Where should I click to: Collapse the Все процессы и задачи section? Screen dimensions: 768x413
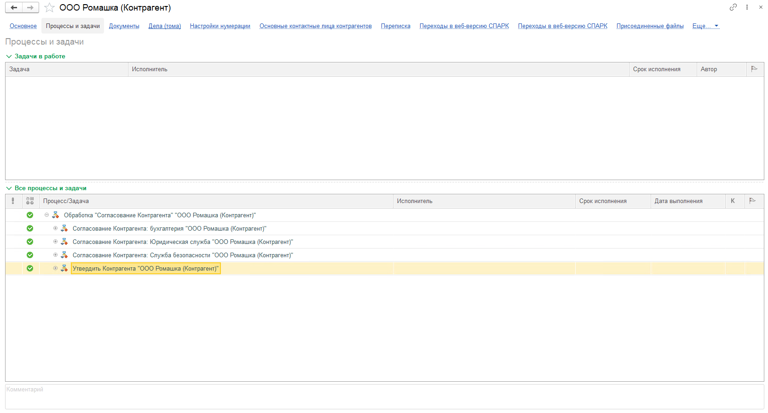[9, 188]
